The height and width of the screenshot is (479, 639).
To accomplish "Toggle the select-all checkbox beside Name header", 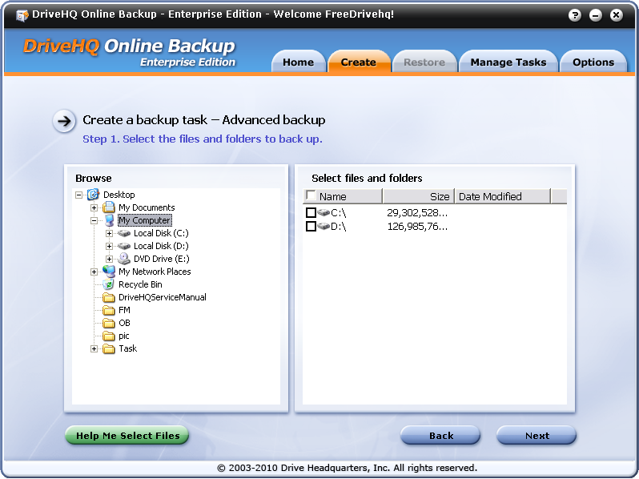I will point(311,196).
